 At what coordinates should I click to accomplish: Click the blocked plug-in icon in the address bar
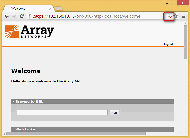(169, 16)
